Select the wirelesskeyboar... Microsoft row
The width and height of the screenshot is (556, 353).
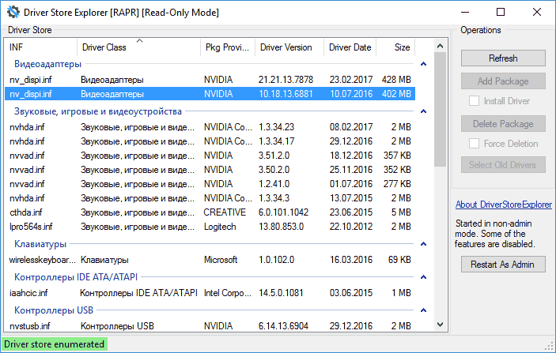click(210, 260)
